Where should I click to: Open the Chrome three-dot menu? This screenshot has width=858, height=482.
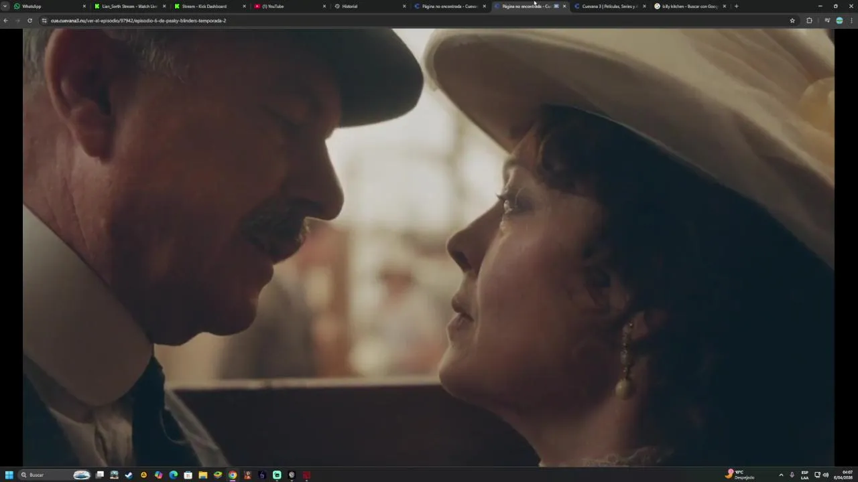click(x=851, y=21)
